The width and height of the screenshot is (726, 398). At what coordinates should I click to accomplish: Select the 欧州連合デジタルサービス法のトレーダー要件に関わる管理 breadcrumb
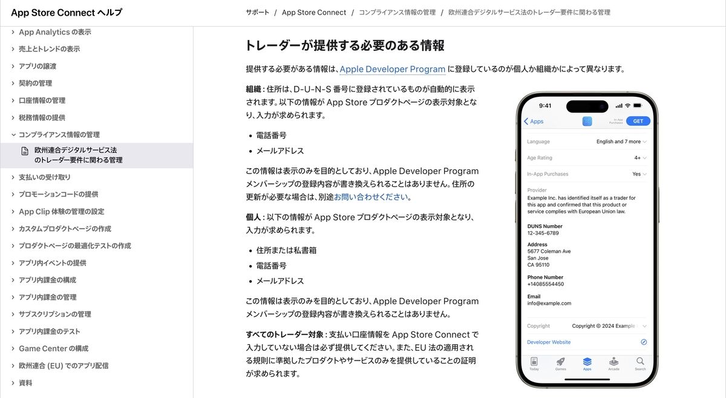pos(529,12)
